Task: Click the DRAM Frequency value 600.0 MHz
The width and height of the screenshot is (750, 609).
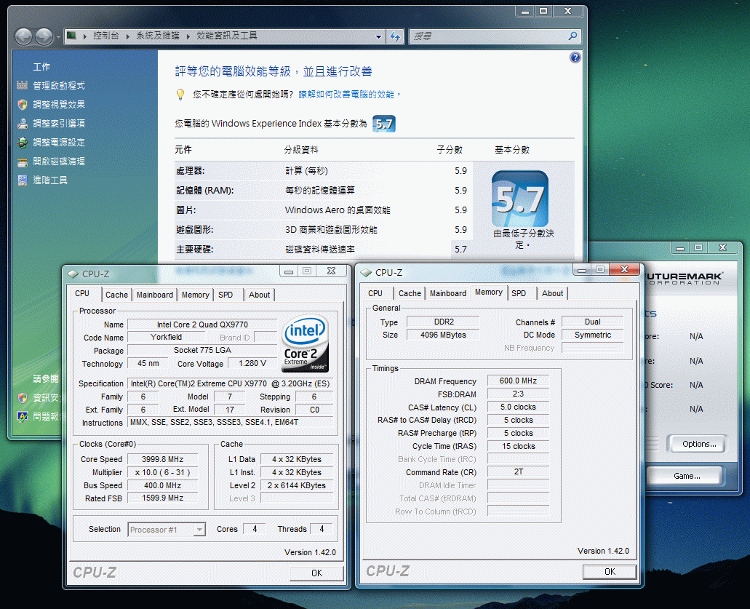Action: 518,381
